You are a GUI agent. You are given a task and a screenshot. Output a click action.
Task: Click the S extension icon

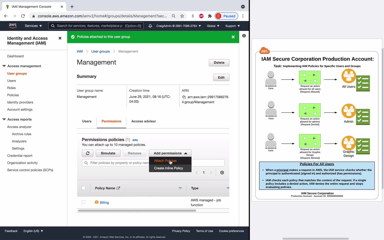(x=193, y=16)
